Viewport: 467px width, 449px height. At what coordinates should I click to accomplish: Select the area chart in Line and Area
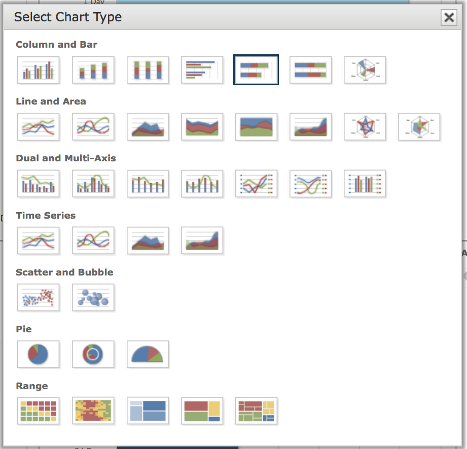click(148, 127)
